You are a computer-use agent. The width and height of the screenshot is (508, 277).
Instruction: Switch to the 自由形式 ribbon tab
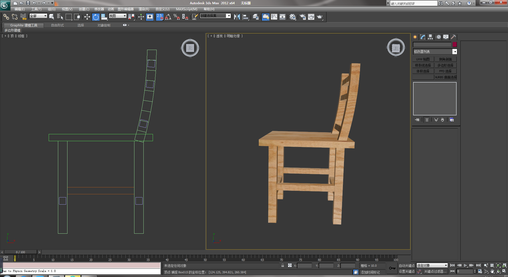click(57, 25)
